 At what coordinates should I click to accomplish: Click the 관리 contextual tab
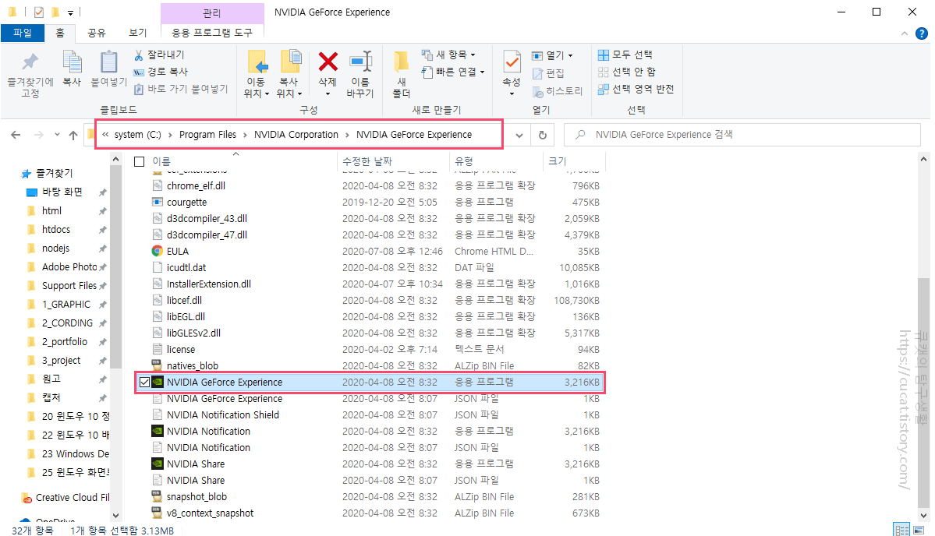(x=212, y=13)
